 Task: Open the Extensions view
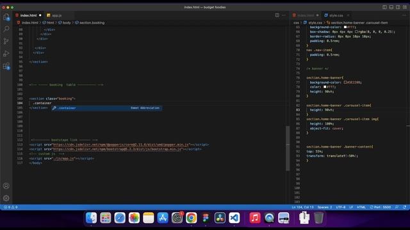(x=6, y=66)
